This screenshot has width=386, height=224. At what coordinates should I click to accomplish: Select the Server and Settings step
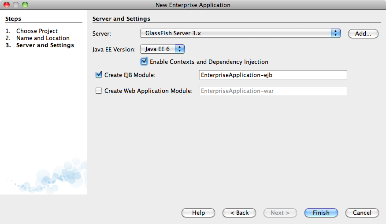coord(45,45)
